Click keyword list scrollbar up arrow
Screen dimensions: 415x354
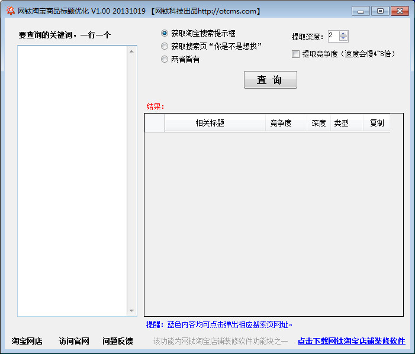pos(131,51)
